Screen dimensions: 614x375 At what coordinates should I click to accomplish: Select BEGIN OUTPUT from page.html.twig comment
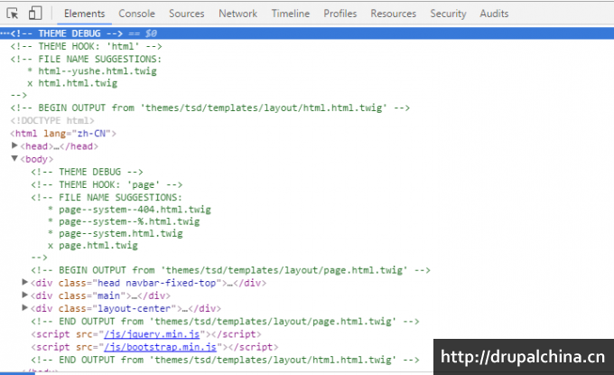230,270
